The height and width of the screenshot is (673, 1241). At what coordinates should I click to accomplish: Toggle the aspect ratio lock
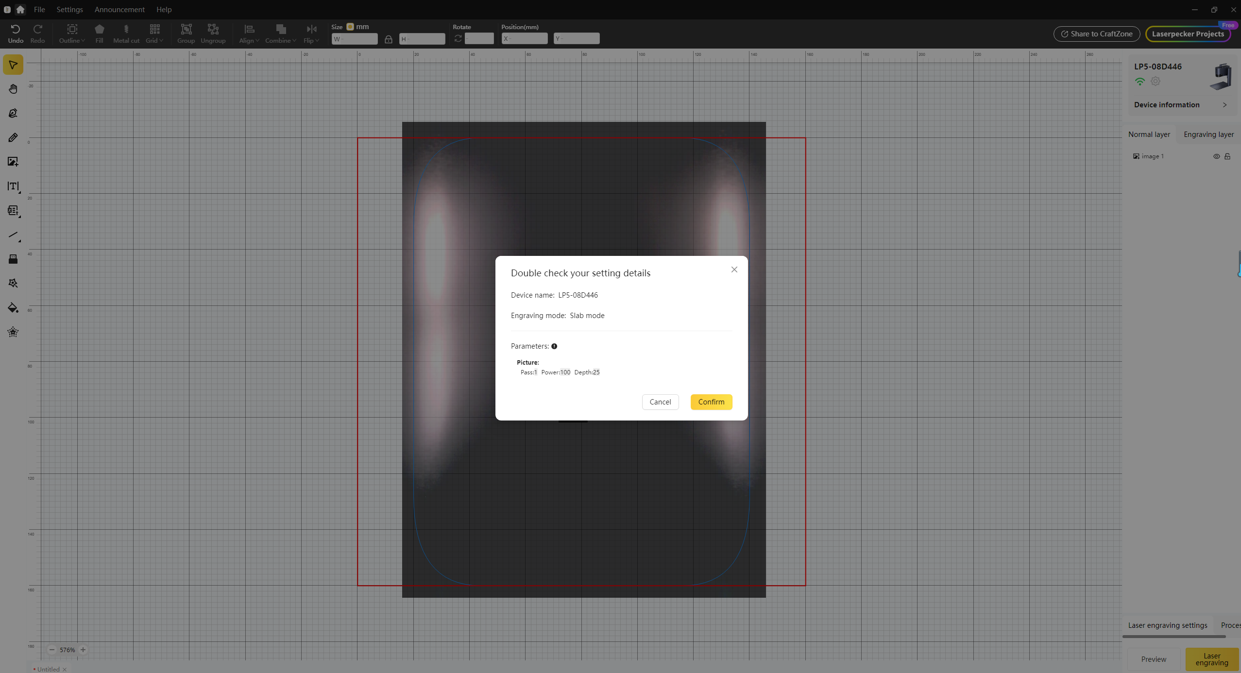(389, 39)
